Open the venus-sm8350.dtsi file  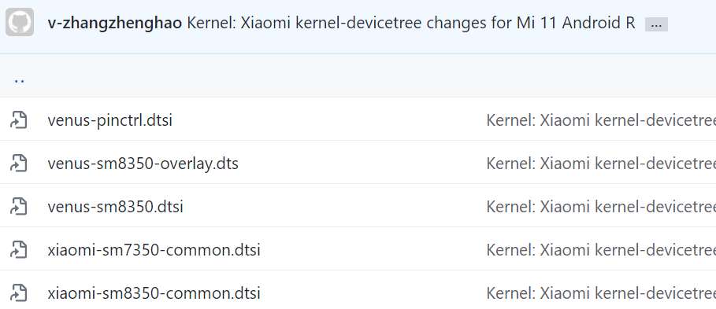point(116,207)
